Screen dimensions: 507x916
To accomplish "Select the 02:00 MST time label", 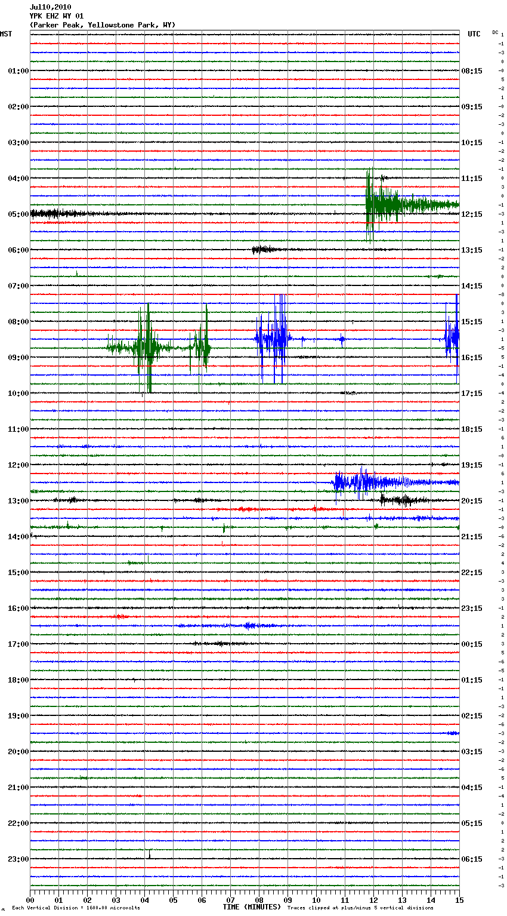I will click(18, 107).
